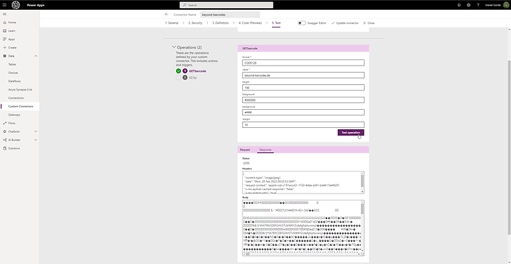
Task: Click the Test operation button
Action: tap(351, 133)
